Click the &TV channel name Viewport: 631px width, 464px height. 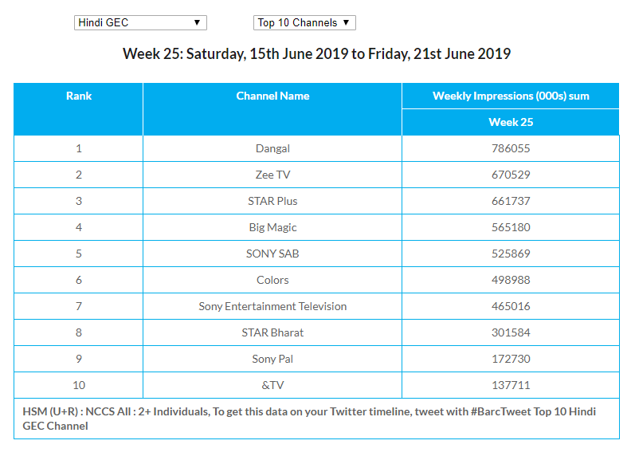(x=272, y=385)
